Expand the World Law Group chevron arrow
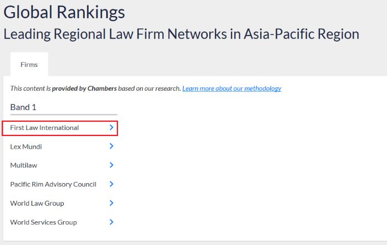Viewport: 387px width, 245px height. tap(111, 203)
